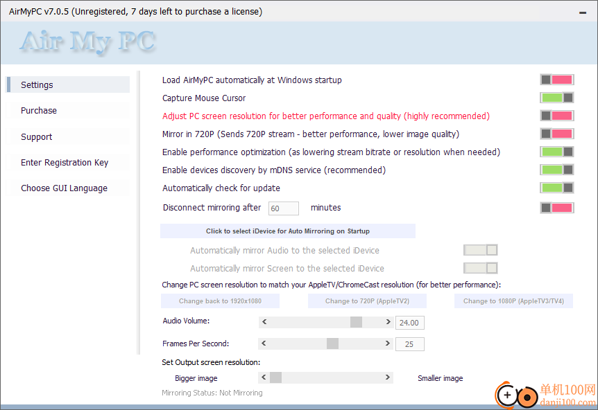Image resolution: width=598 pixels, height=410 pixels.
Task: Click the Bigger image label
Action: (x=196, y=378)
